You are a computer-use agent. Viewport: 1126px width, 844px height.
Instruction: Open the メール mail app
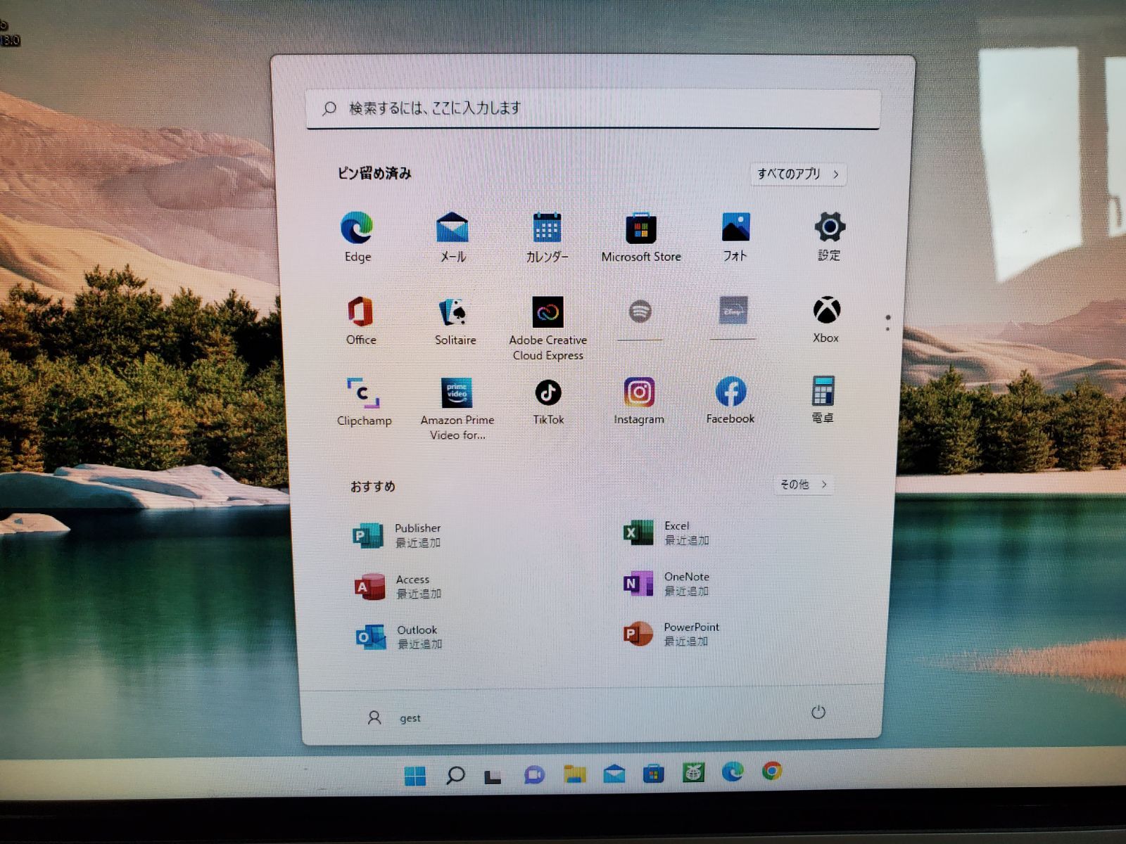(453, 237)
